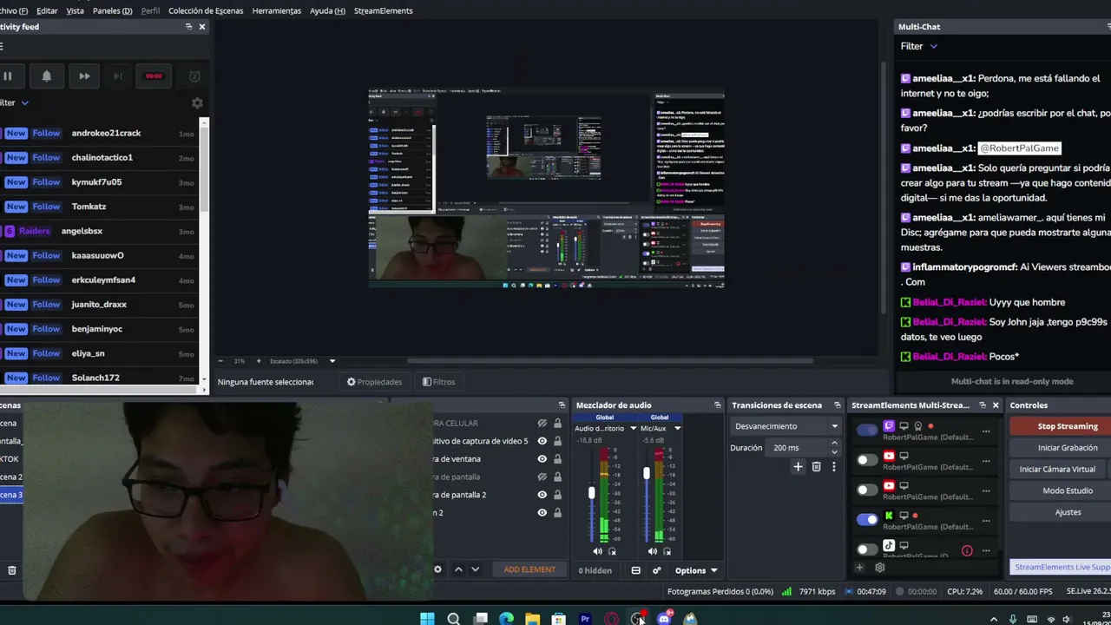
Task: Expand the activity feed Filter dropdown
Action: (13, 102)
